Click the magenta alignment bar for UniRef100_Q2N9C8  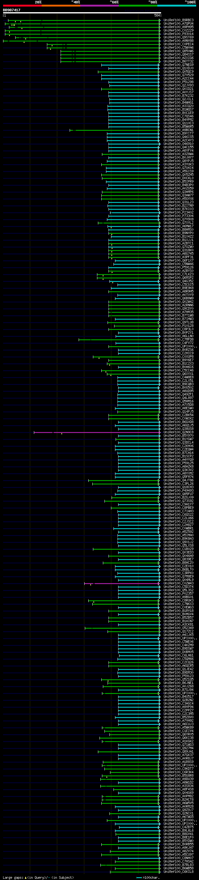(x=97, y=432)
